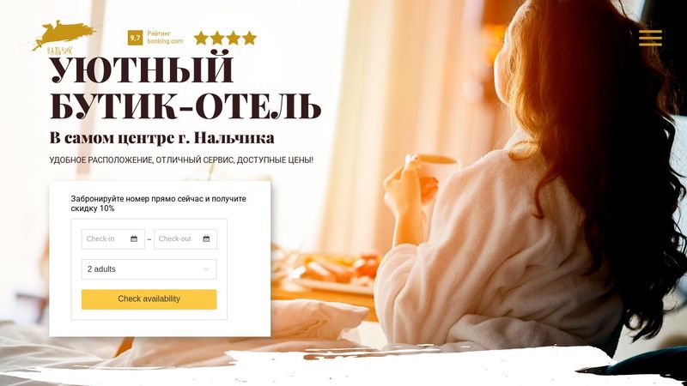
Task: Click the third gold star
Action: pos(233,38)
